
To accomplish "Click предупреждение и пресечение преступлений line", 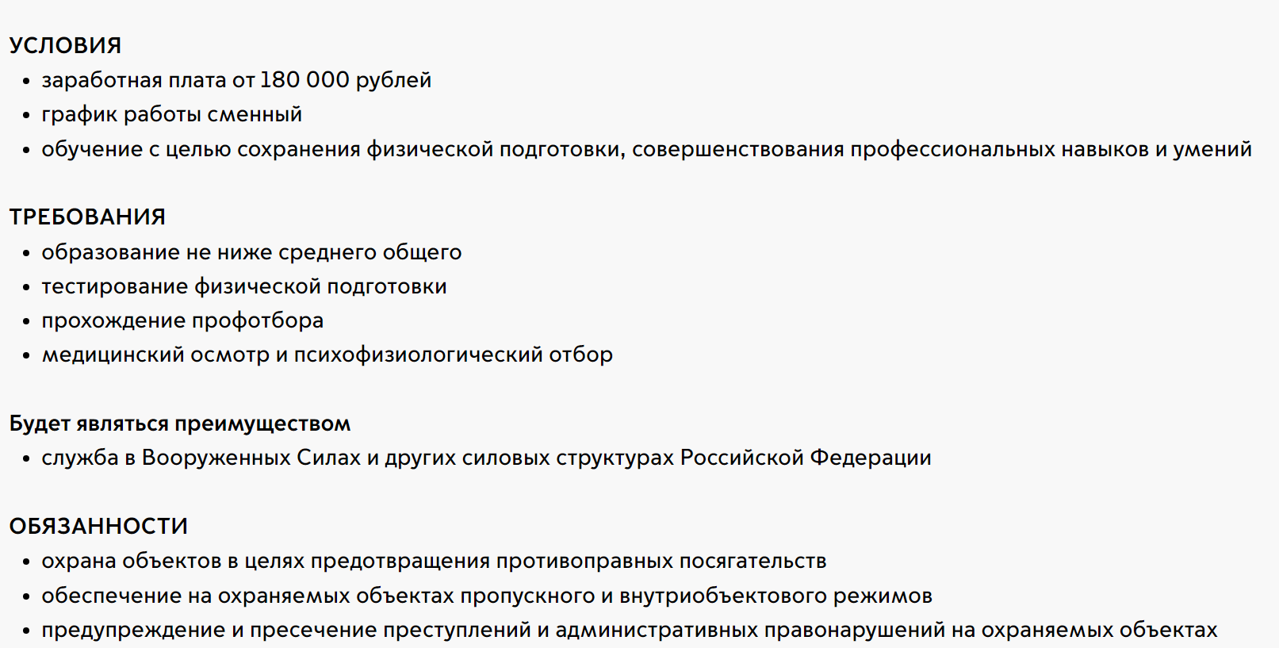I will [630, 630].
